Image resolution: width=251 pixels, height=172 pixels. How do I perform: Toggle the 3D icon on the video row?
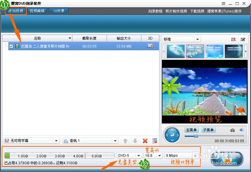150,46
